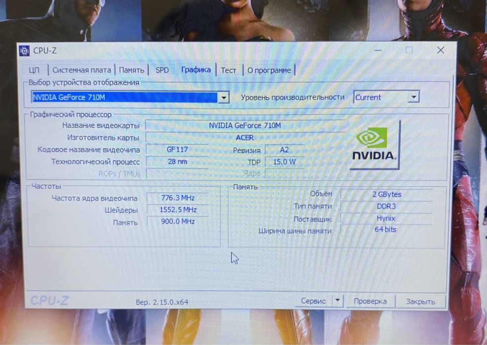Switch to the Системная плата tab

click(x=81, y=70)
